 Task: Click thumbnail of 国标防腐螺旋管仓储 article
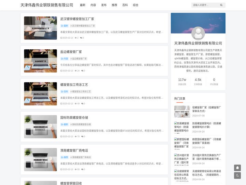tap(40, 127)
